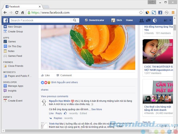Click the search magnifier icon
The width and height of the screenshot is (178, 134).
(x=74, y=20)
